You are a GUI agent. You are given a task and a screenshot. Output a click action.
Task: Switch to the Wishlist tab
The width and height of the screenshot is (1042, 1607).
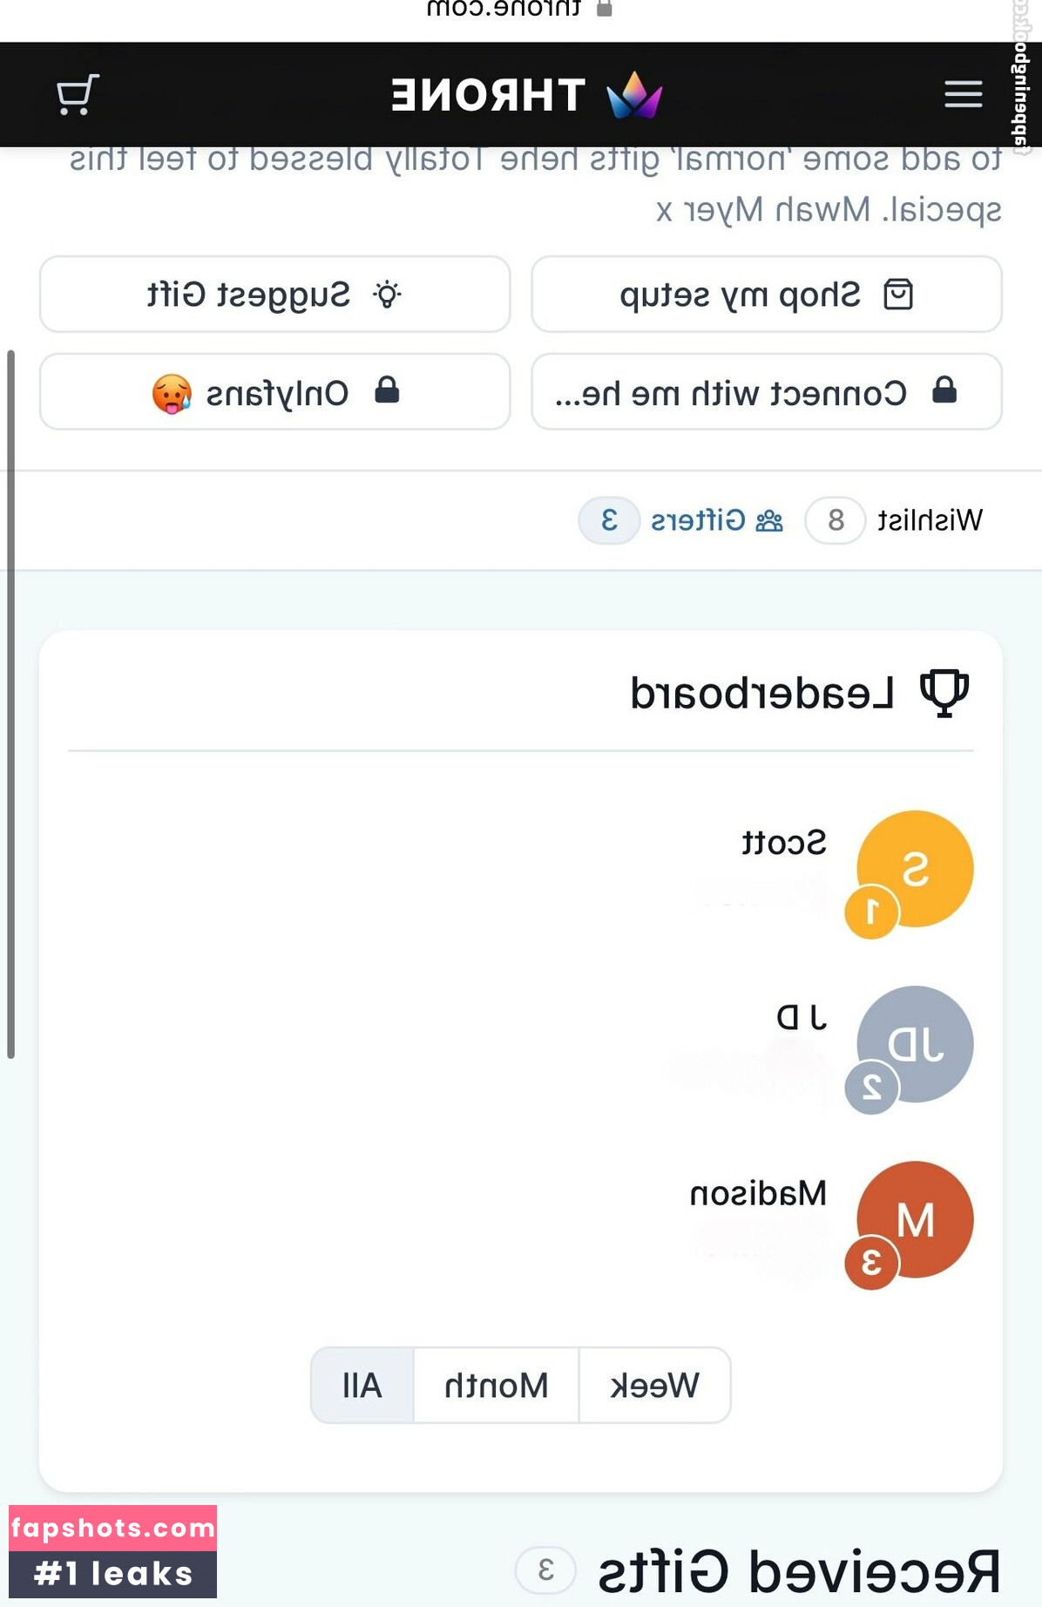tap(894, 521)
